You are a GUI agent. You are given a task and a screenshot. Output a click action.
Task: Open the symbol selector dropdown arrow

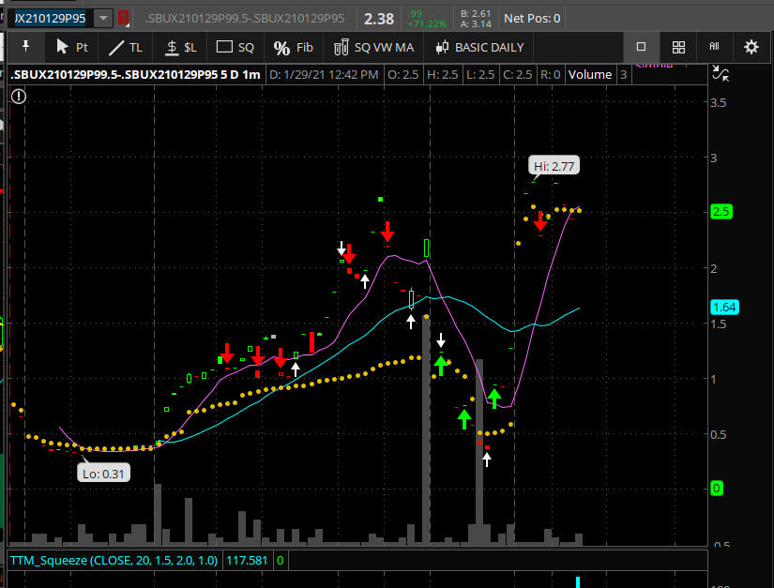102,18
